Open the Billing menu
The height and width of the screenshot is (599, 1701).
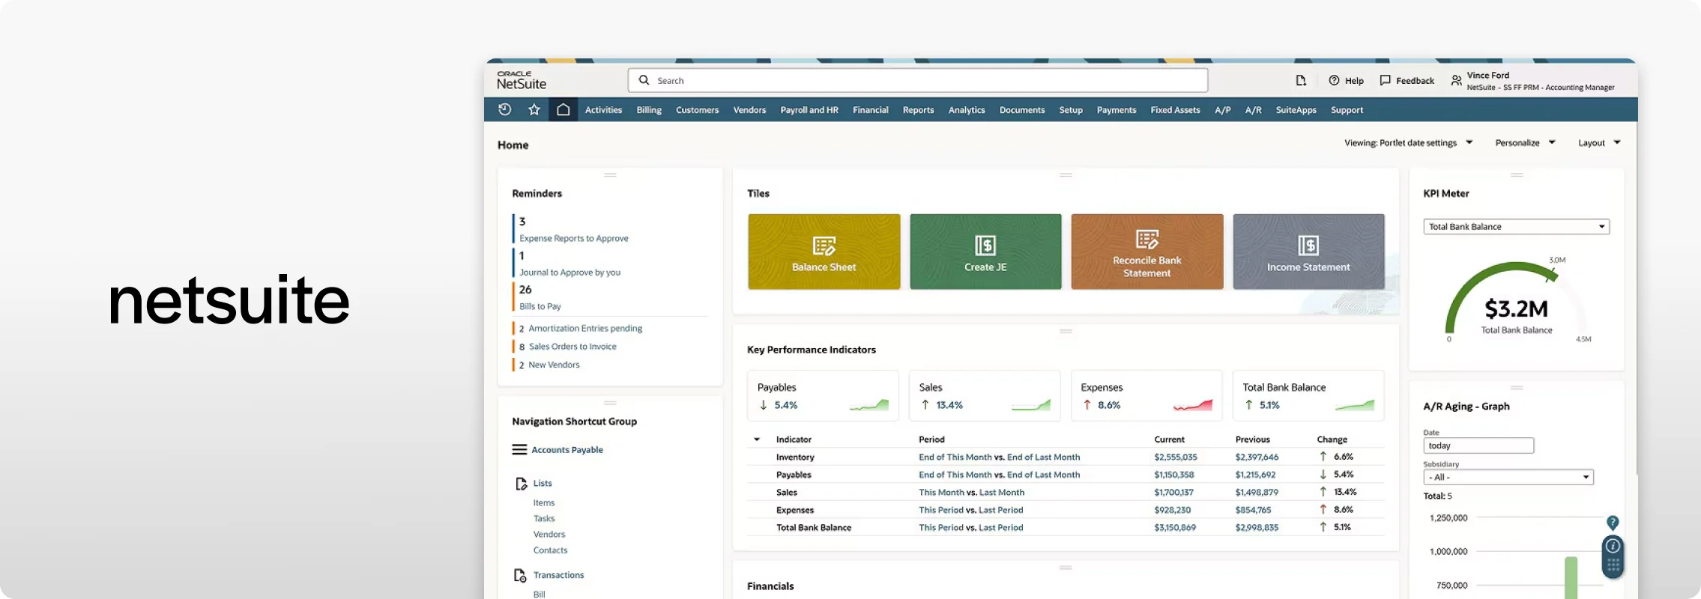tap(649, 110)
